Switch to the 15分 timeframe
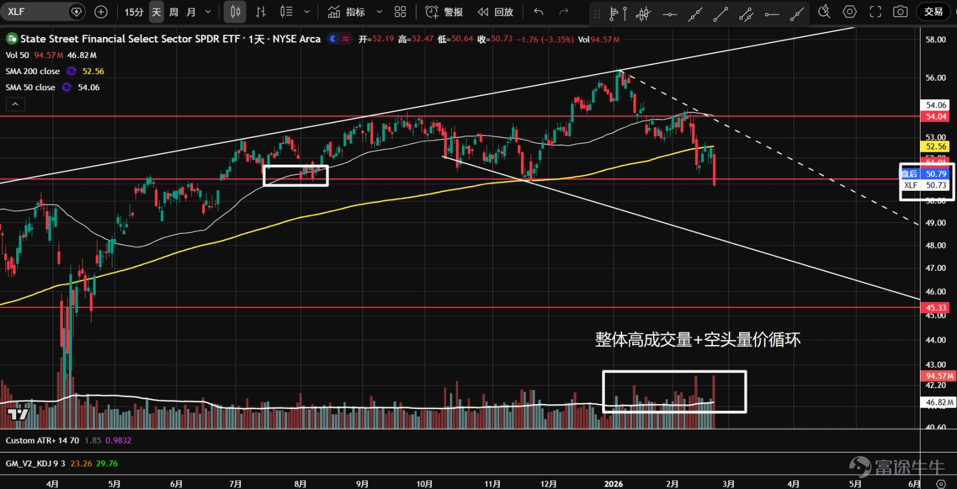This screenshot has width=957, height=489. [x=134, y=12]
